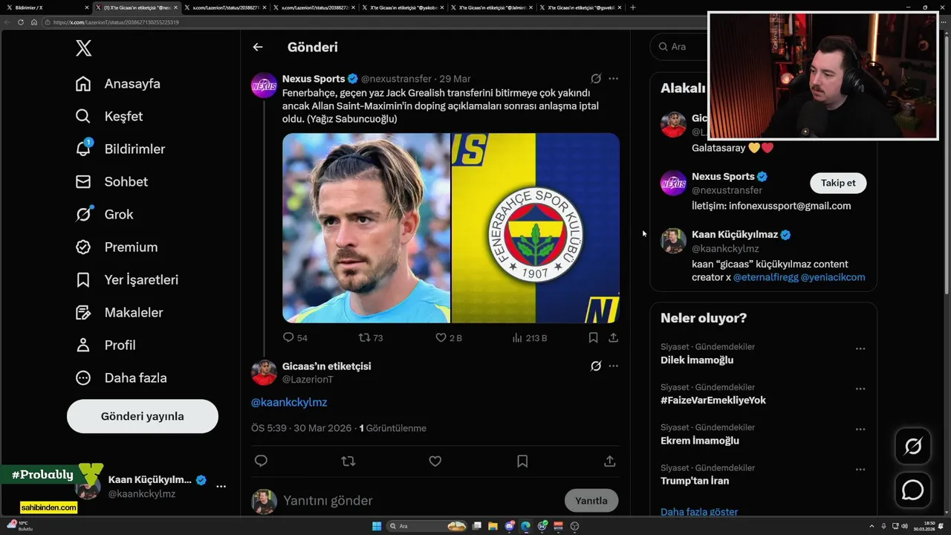This screenshot has height=535, width=951.
Task: Open the floating chat messages button
Action: tap(913, 490)
